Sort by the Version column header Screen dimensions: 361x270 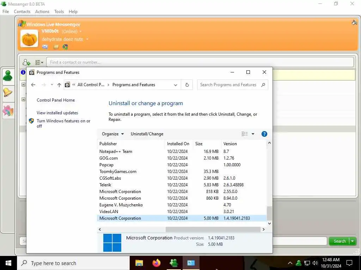(244, 144)
